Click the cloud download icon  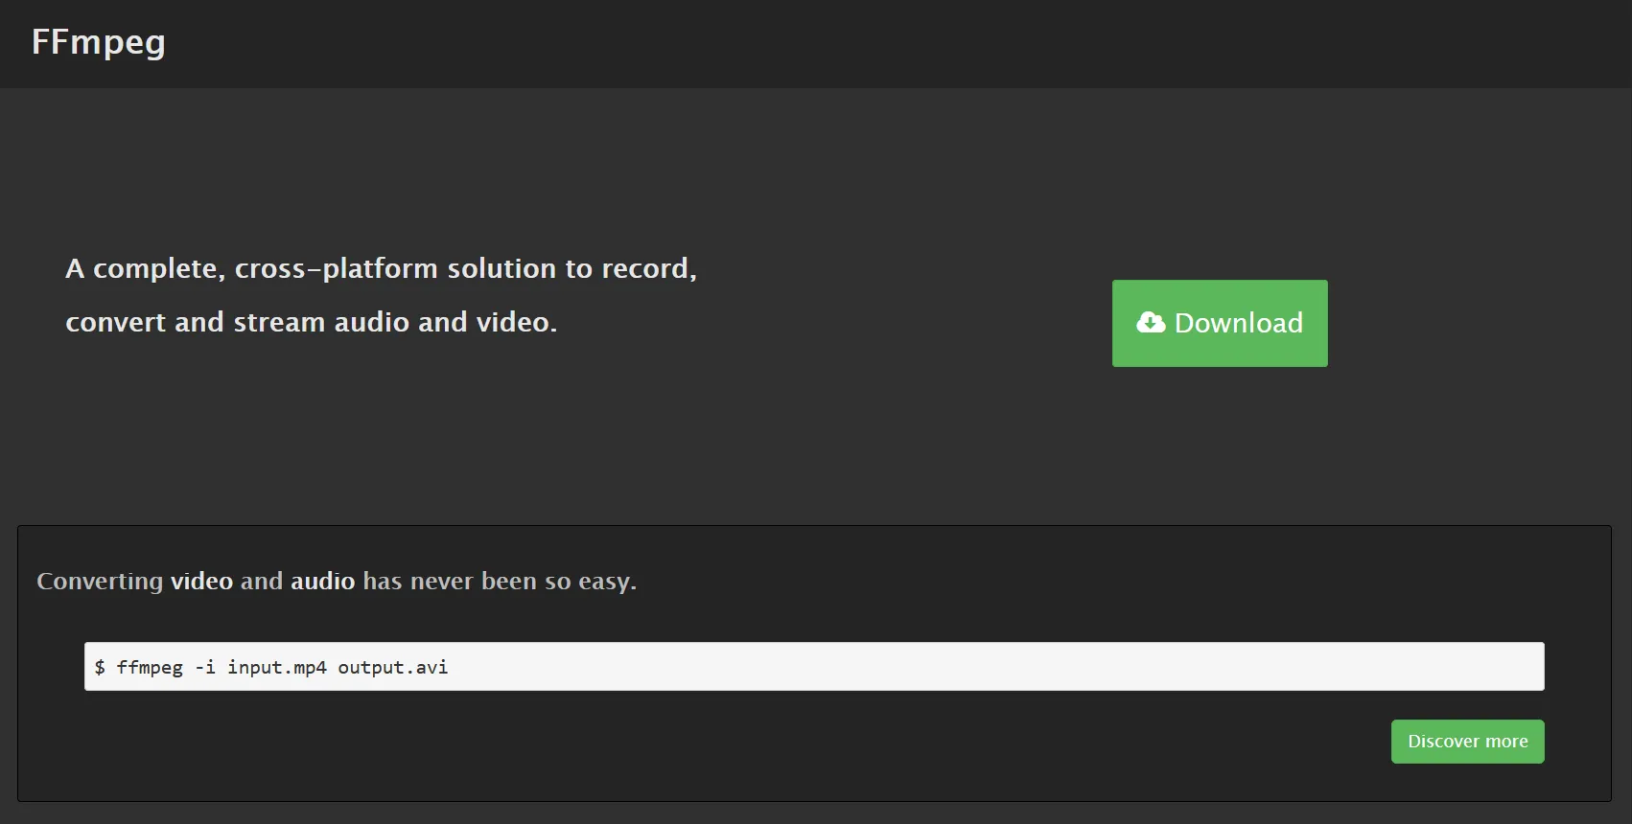1151,323
